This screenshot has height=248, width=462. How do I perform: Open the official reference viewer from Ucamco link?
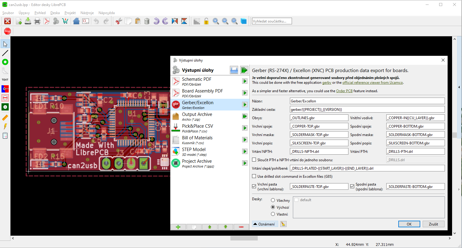pos(372,83)
